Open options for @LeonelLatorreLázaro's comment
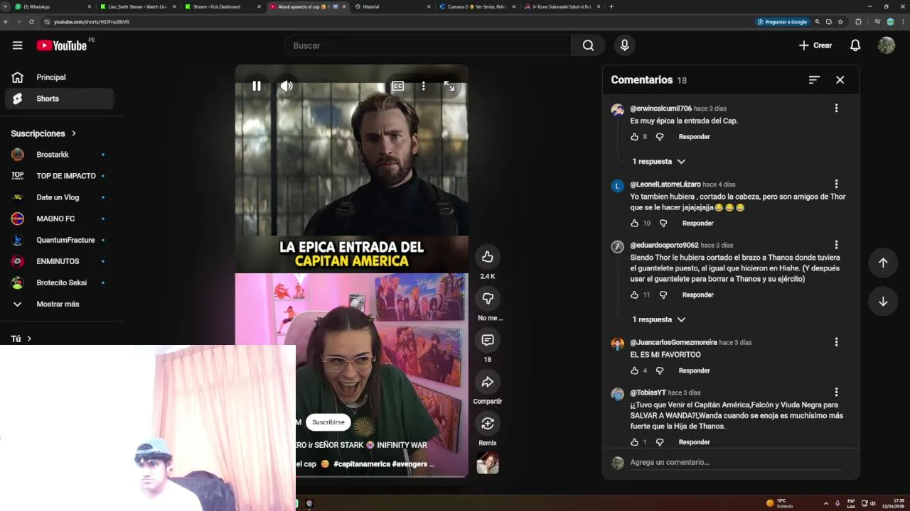This screenshot has height=511, width=910. tap(836, 184)
